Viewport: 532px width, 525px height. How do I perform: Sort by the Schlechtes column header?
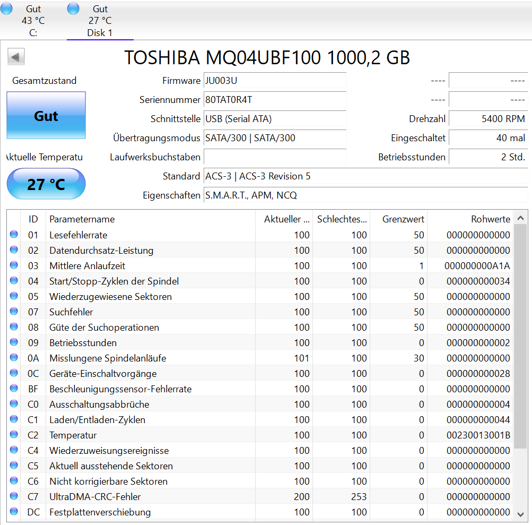tap(342, 219)
